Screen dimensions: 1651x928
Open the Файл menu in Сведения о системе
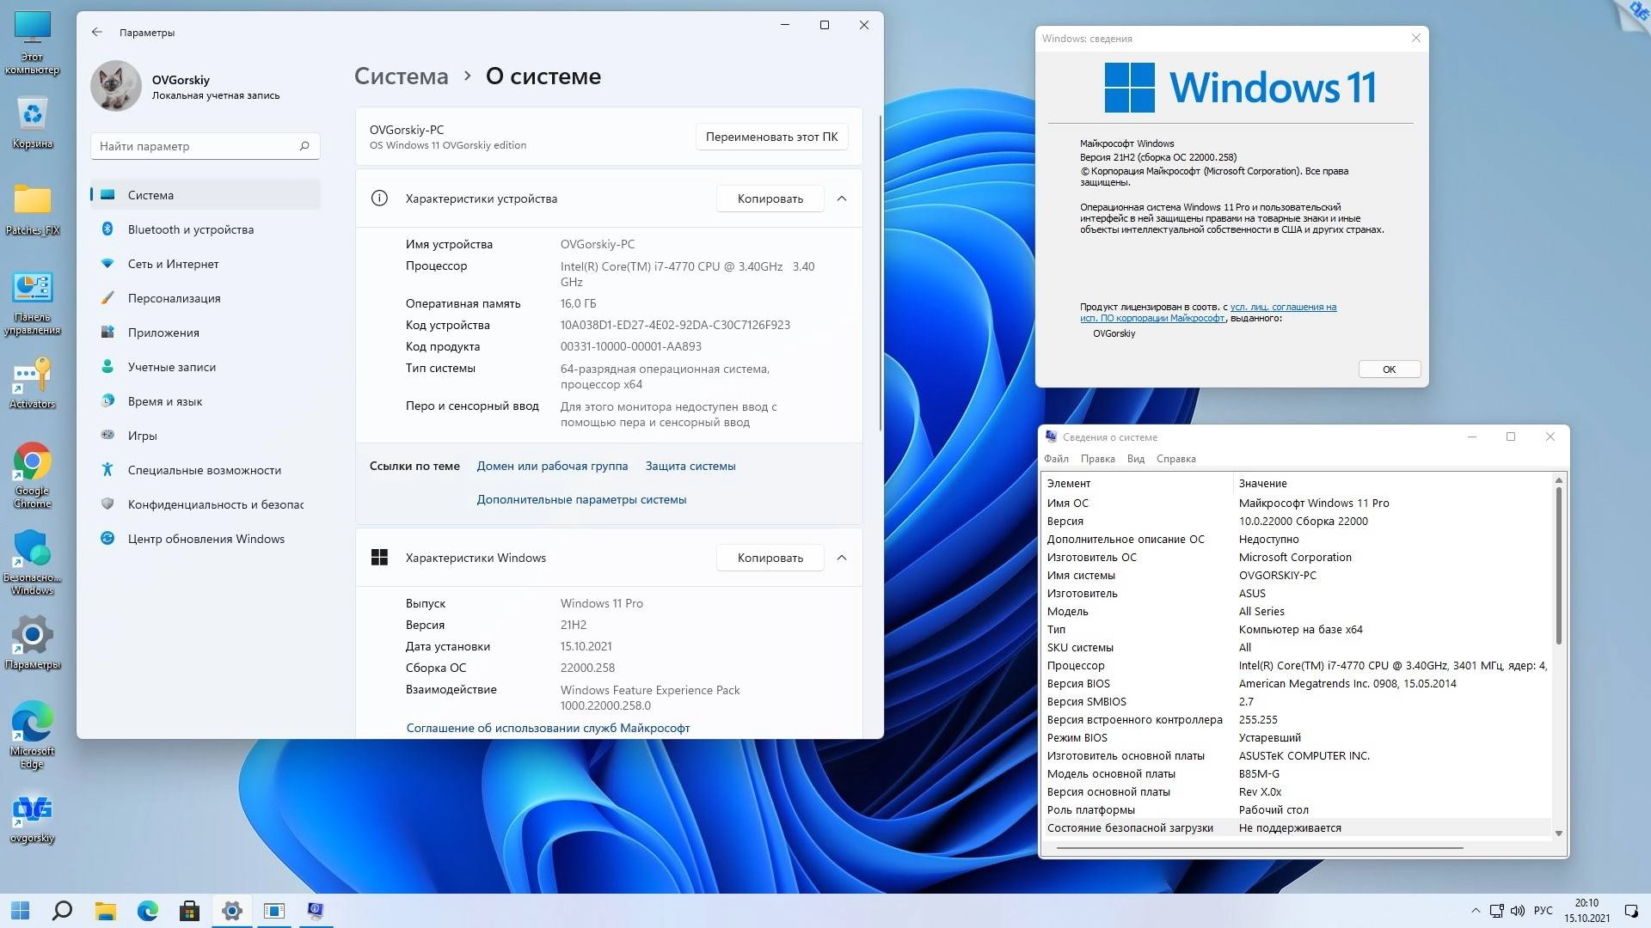point(1057,458)
